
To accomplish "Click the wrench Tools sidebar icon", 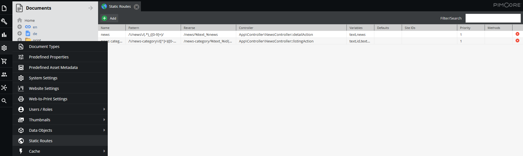I will tap(4, 21).
